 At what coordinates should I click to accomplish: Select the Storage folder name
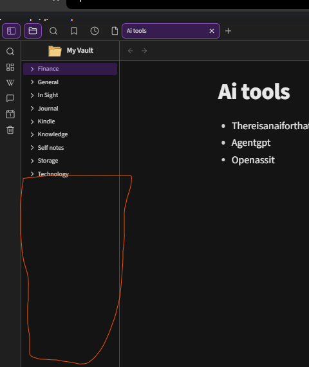click(48, 161)
